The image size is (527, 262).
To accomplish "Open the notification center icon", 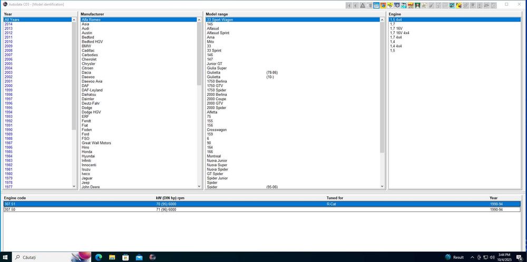I will pos(519,257).
